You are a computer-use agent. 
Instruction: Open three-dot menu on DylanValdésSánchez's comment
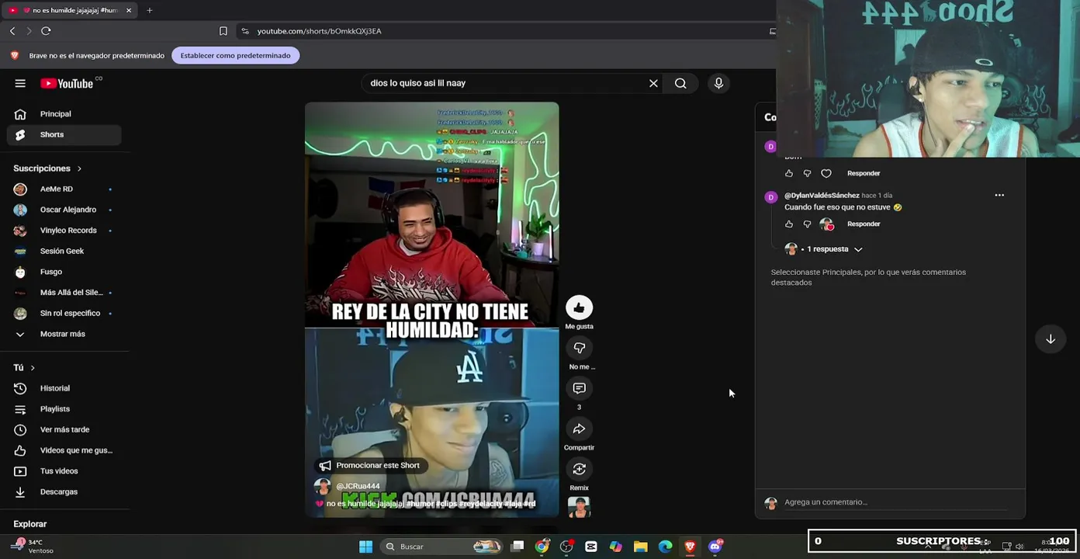click(x=999, y=196)
